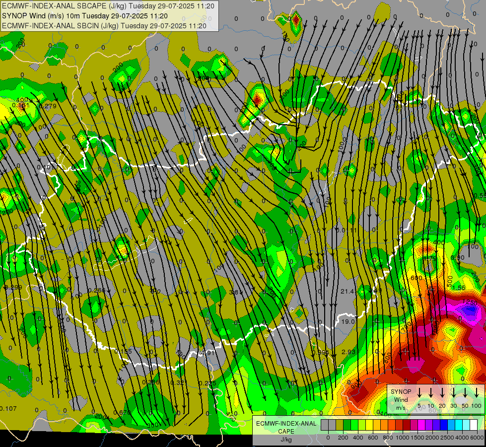Click the SYNOP label in wind legend

pyautogui.click(x=401, y=392)
